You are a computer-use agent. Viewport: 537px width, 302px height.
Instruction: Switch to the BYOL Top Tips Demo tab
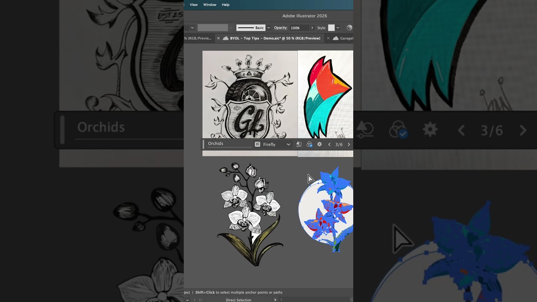[x=275, y=38]
